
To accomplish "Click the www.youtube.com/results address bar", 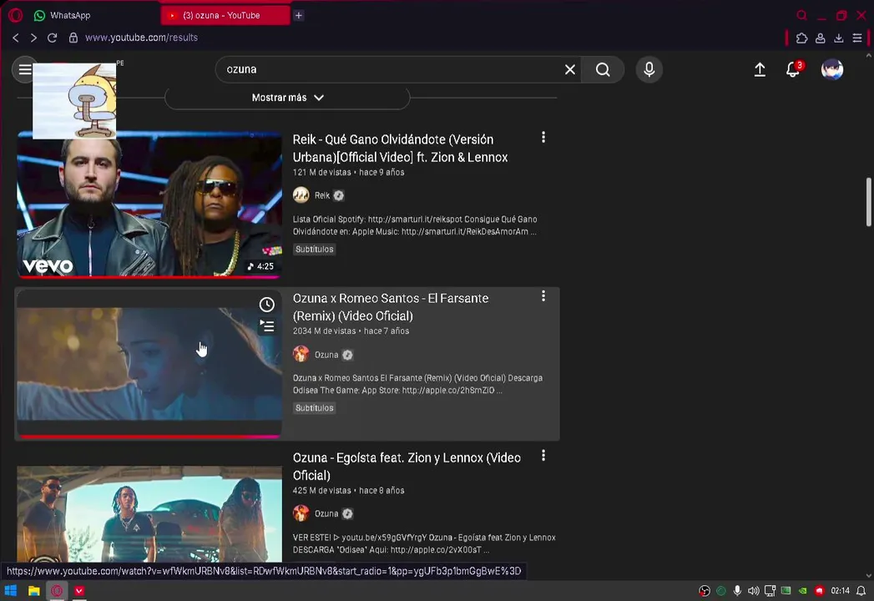I will [142, 38].
